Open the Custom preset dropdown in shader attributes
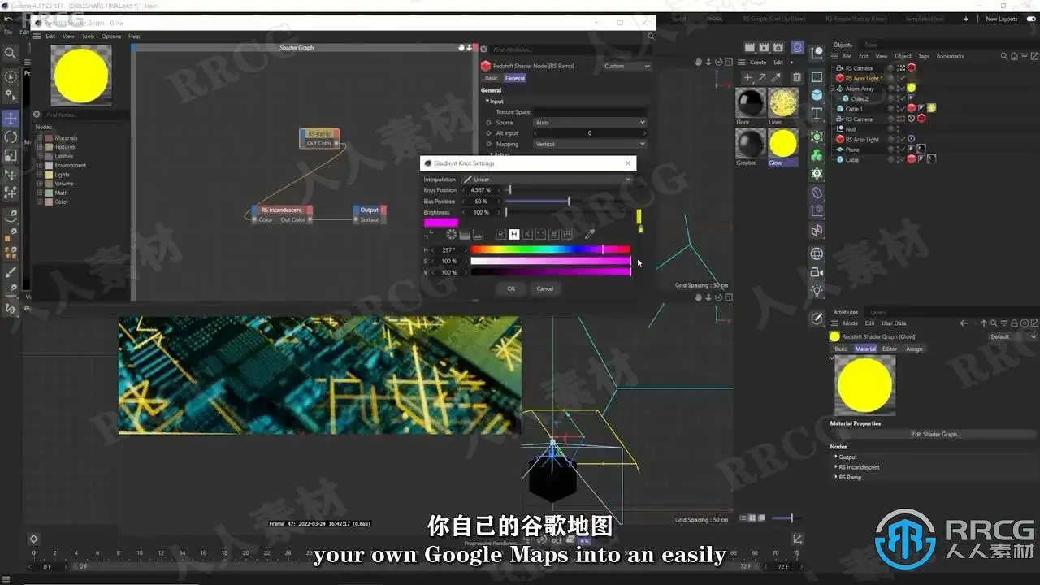Viewport: 1040px width, 585px height. click(626, 66)
